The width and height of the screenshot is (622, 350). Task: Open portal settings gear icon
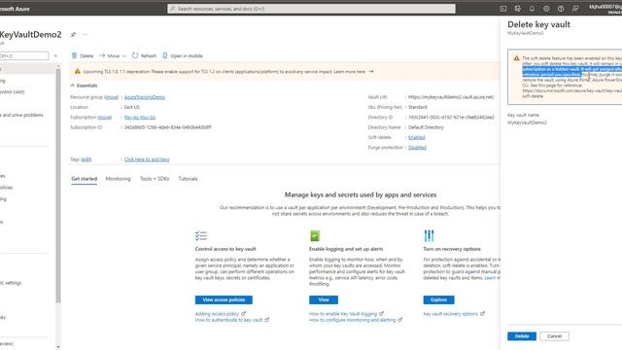tap(546, 9)
